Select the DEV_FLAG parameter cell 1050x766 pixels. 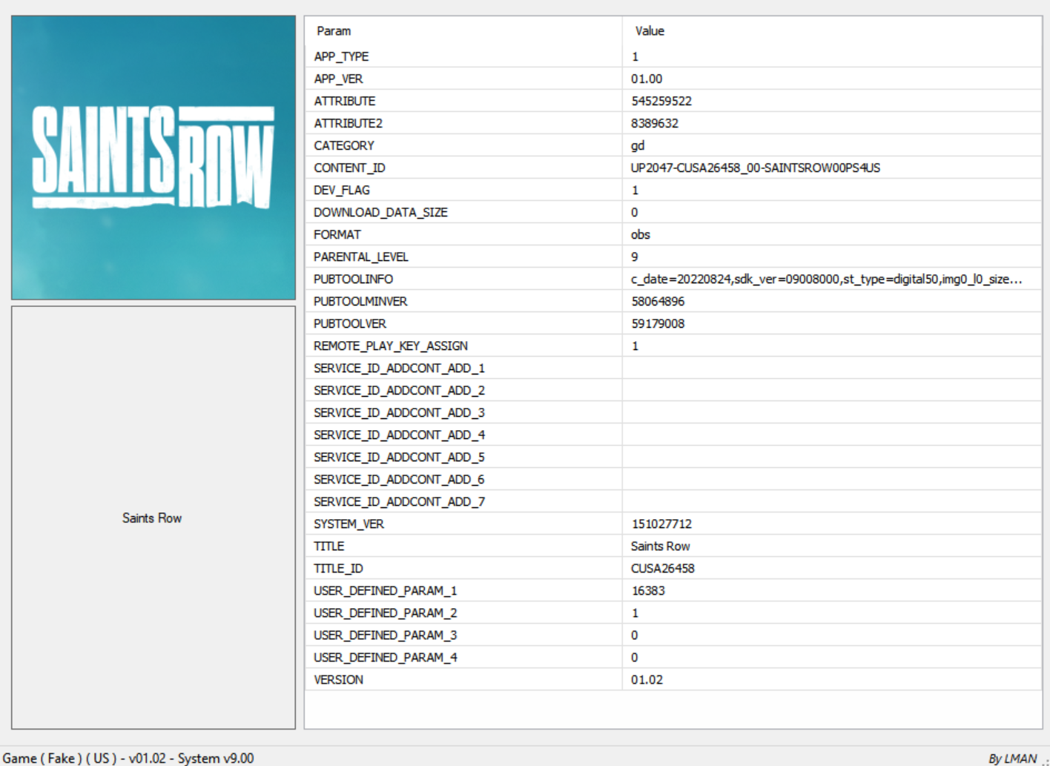463,190
